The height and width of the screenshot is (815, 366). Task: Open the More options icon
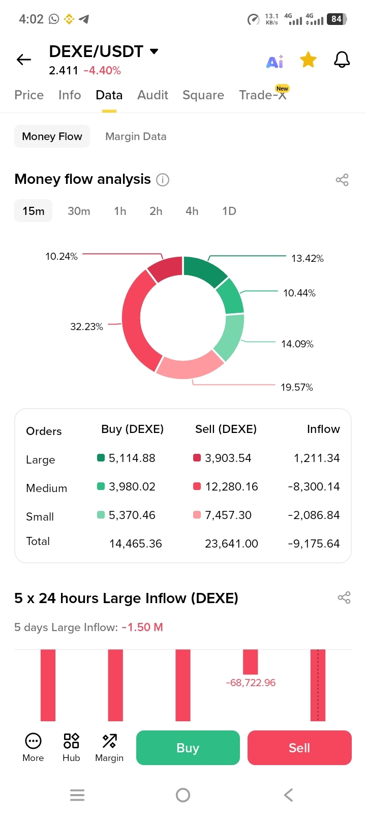click(x=33, y=747)
